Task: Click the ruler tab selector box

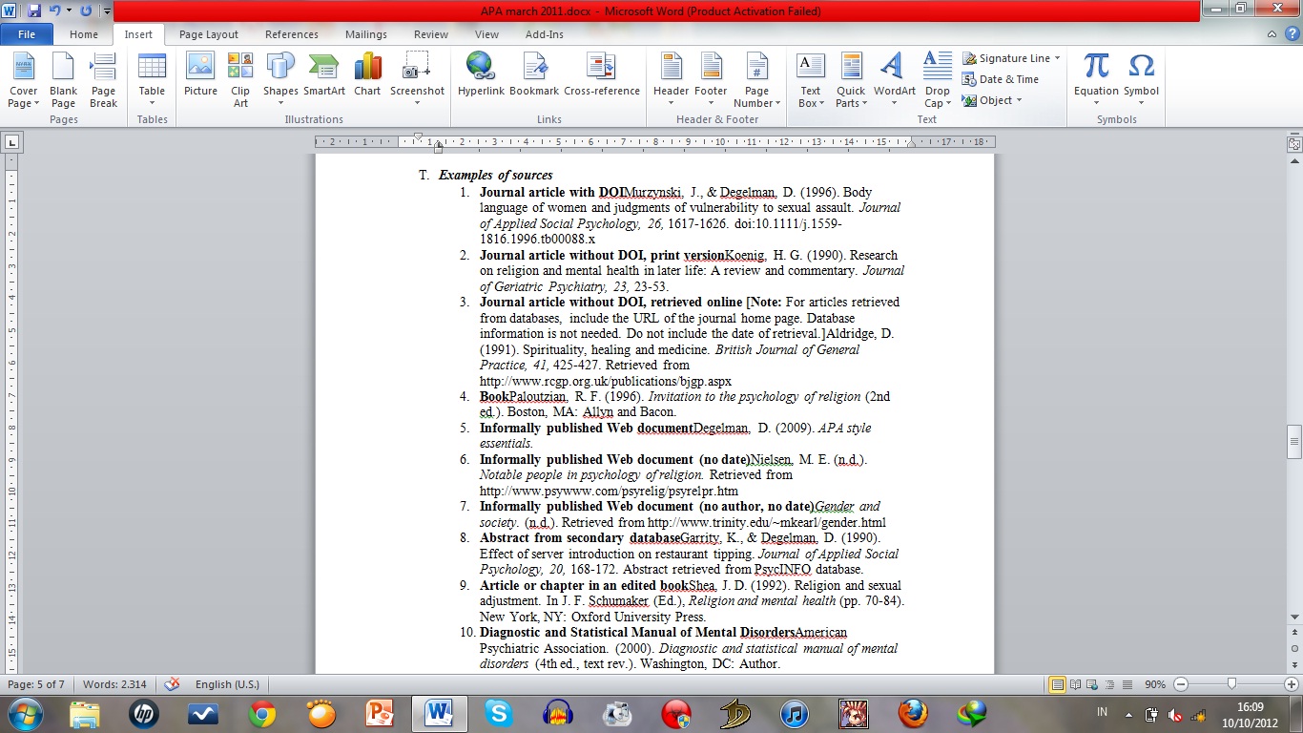Action: click(x=12, y=143)
